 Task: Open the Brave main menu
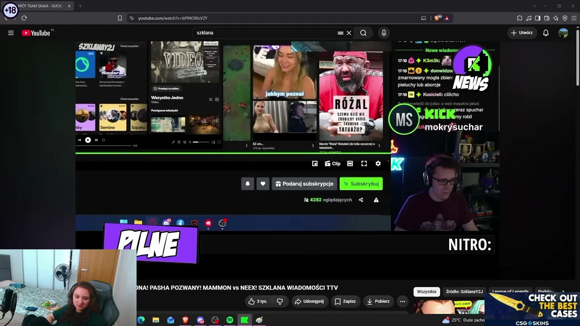574,18
